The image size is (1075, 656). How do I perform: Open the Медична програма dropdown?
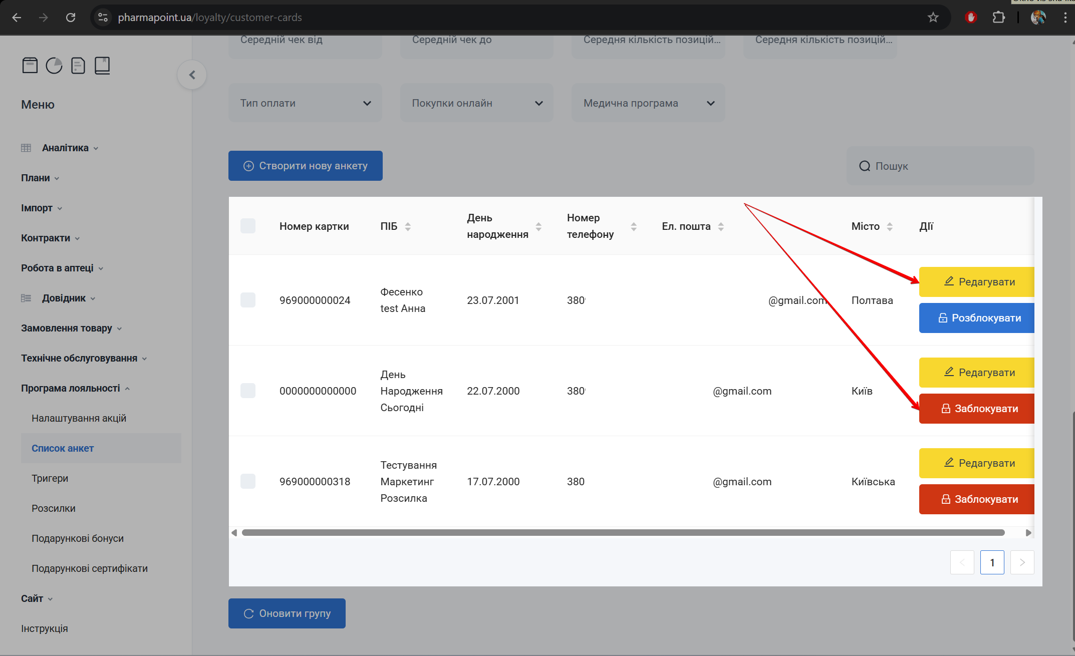(648, 103)
